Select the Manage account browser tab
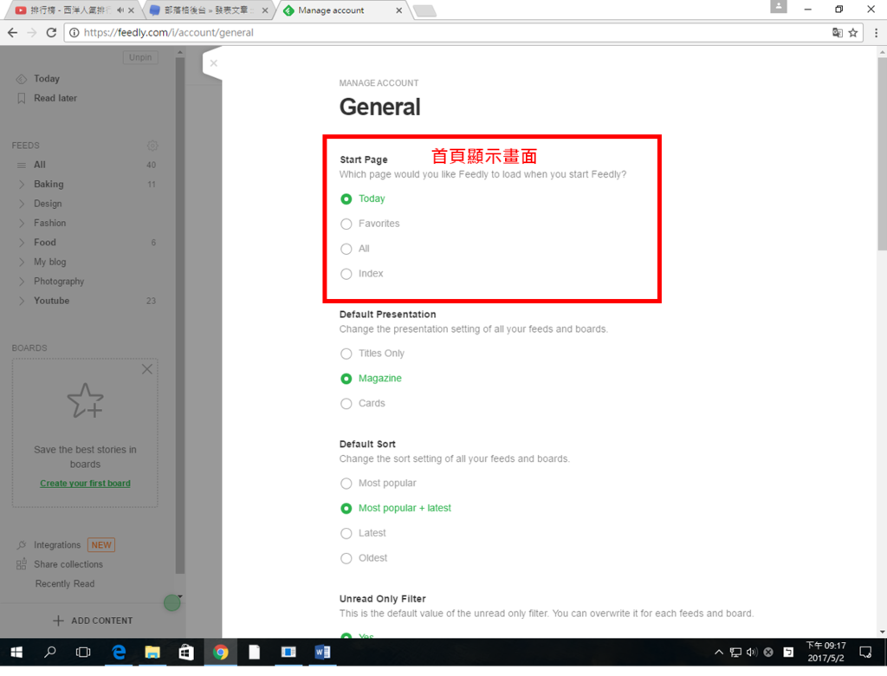Image resolution: width=887 pixels, height=676 pixels. pos(342,10)
